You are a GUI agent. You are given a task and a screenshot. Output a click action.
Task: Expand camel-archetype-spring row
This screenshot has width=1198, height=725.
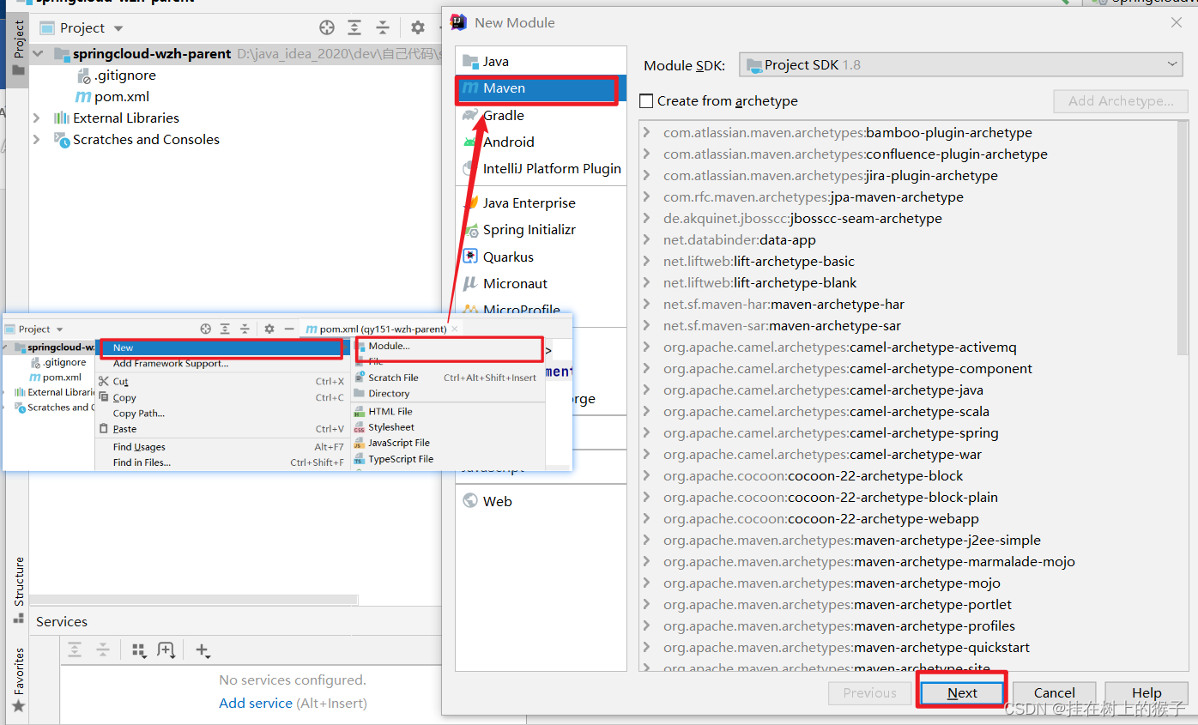[646, 433]
